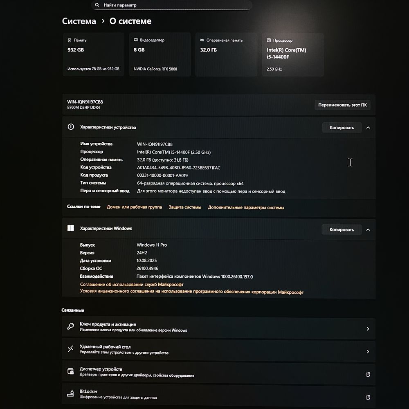This screenshot has height=409, width=409.
Task: Click the Оперативная память card icon
Action: [x=202, y=40]
